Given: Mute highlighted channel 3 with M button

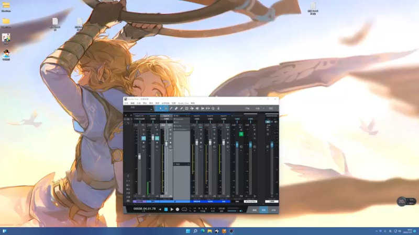Looking at the screenshot, I should pos(170,130).
